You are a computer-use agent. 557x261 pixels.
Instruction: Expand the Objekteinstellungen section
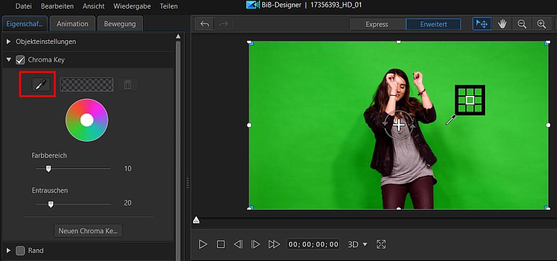coord(9,41)
